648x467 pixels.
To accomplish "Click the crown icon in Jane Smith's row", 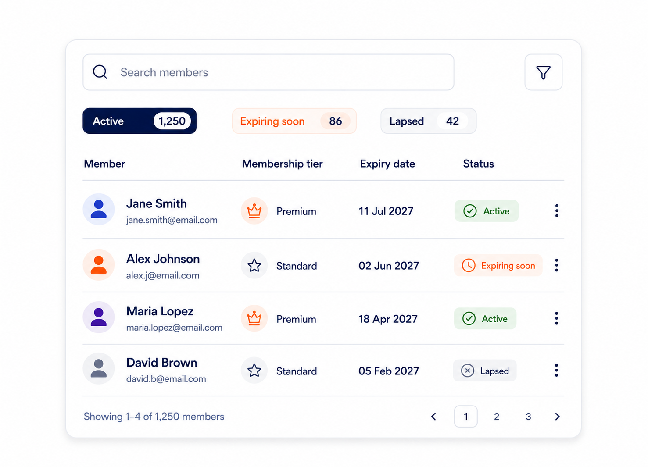I will click(x=254, y=211).
